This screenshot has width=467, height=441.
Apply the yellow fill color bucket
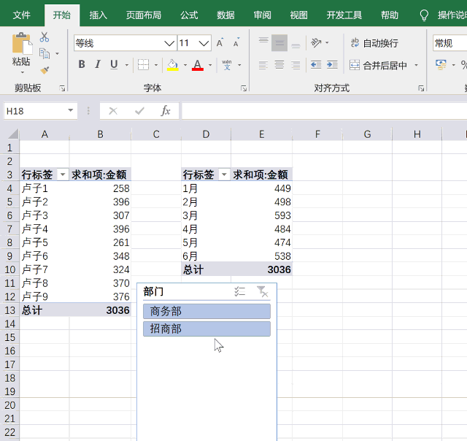[173, 65]
